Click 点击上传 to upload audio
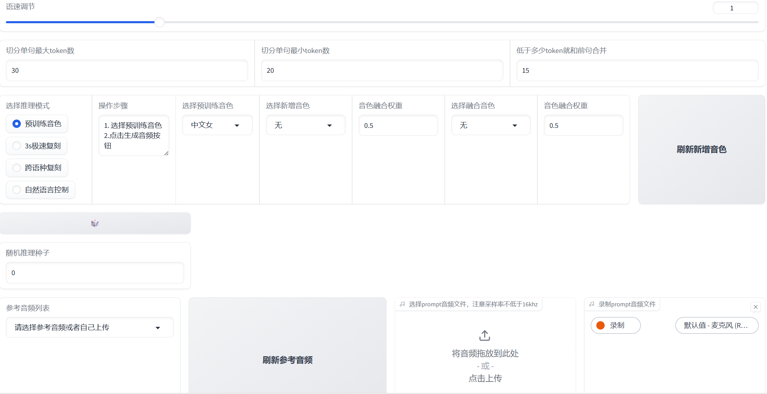 coord(485,378)
